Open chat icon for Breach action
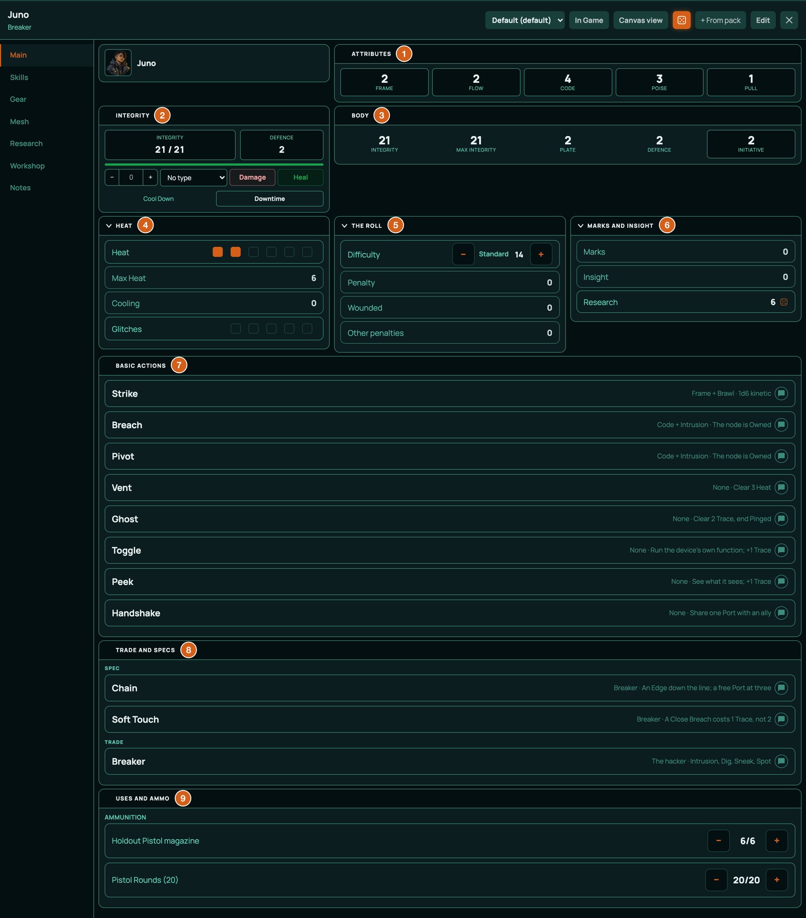Screen dimensions: 806x918 tap(781, 425)
